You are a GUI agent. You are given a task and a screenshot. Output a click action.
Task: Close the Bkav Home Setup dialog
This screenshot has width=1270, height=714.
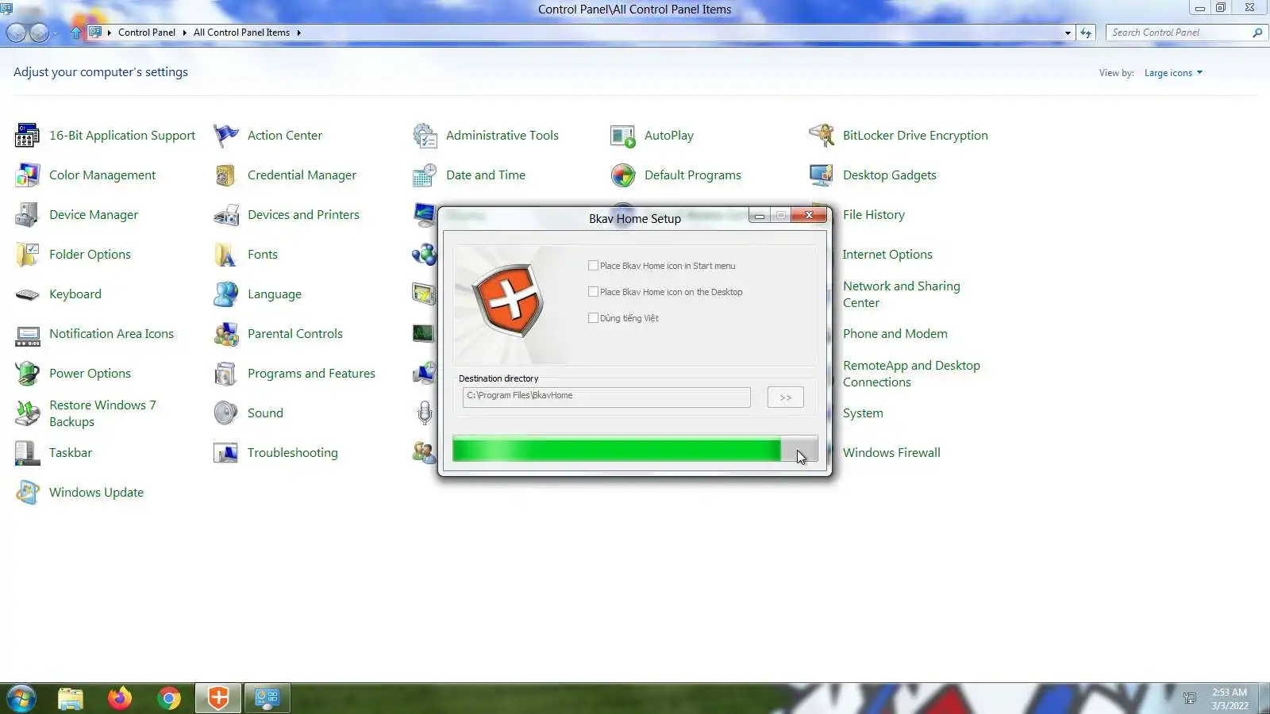[809, 215]
